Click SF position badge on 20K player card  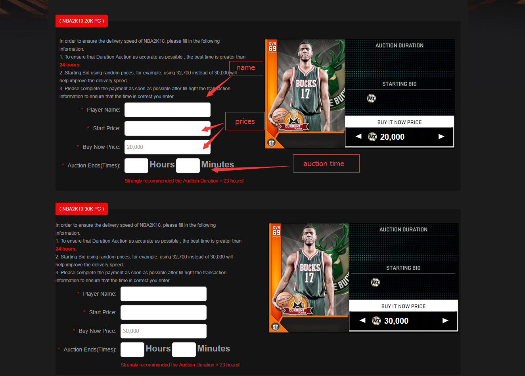[272, 143]
